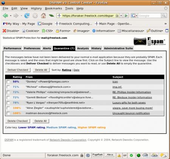Show more bookmarks with the chevron
Viewport: 170px width, 159px height.
[165, 24]
